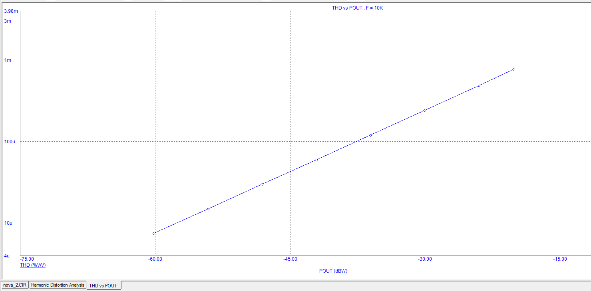The width and height of the screenshot is (591, 291).
Task: Open the Harmonic Distortion Analysis tab
Action: pyautogui.click(x=58, y=285)
